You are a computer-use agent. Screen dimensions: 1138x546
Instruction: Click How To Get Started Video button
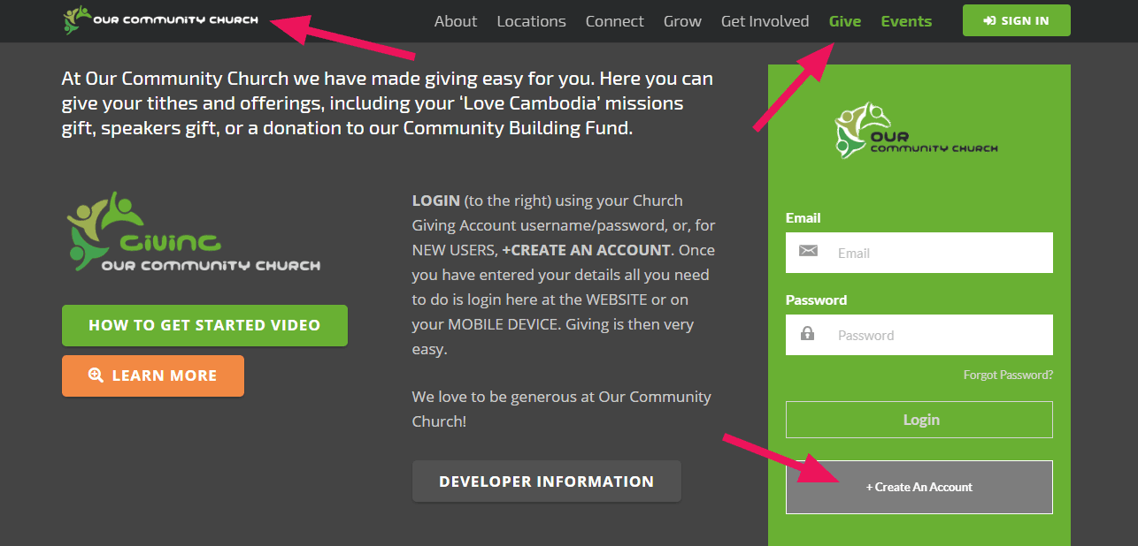(x=204, y=325)
